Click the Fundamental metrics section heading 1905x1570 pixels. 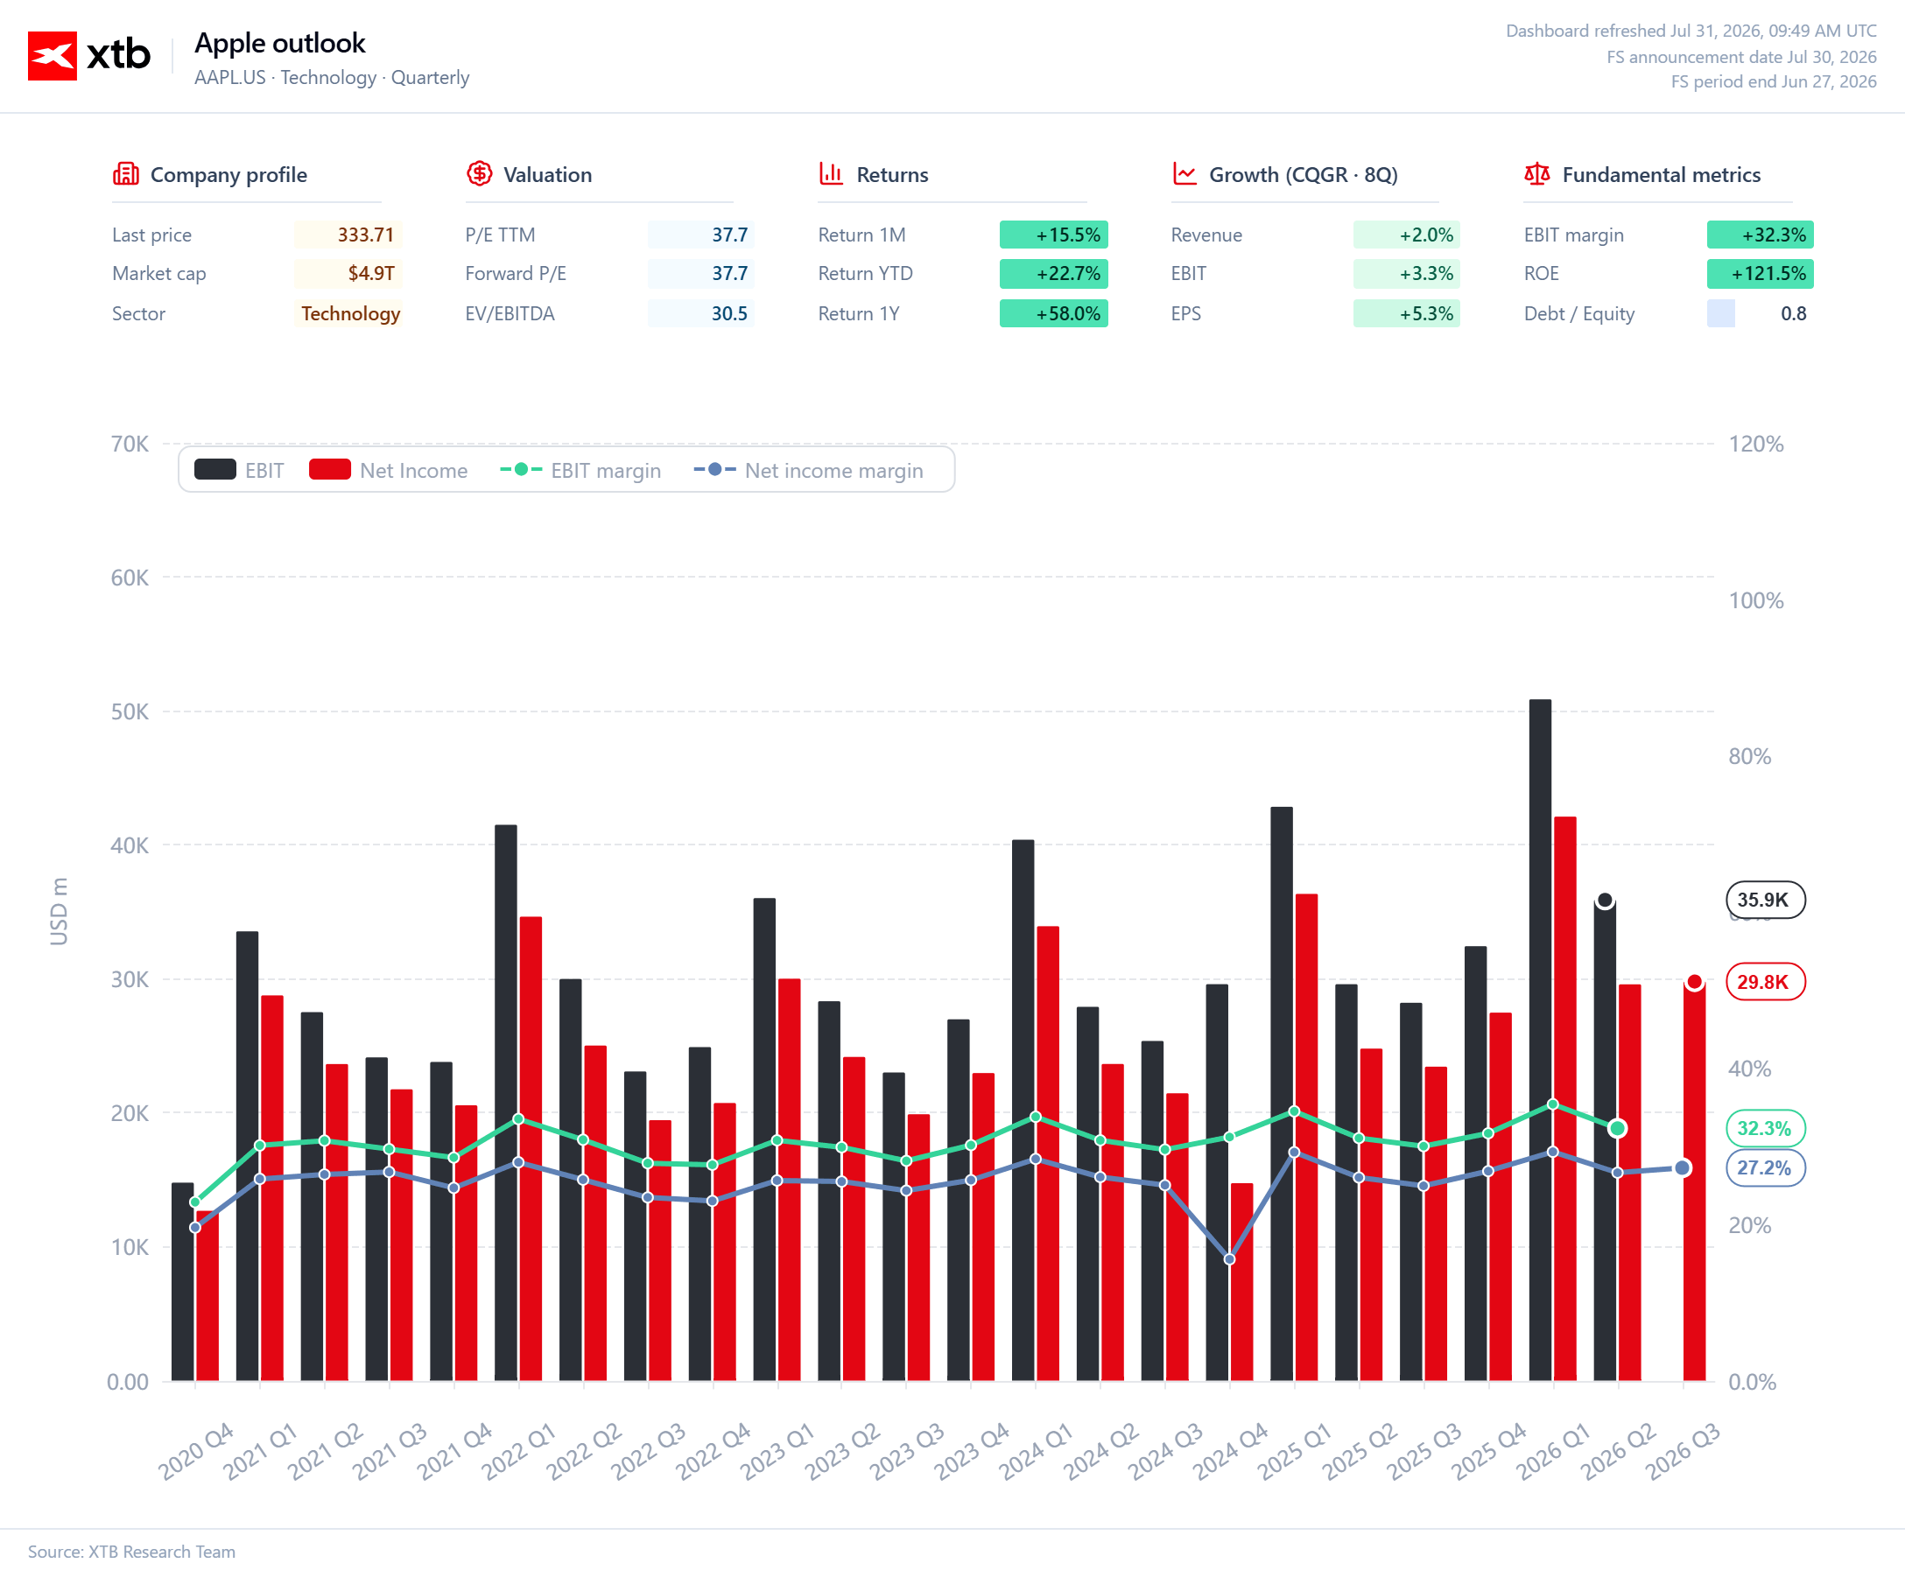(1662, 174)
